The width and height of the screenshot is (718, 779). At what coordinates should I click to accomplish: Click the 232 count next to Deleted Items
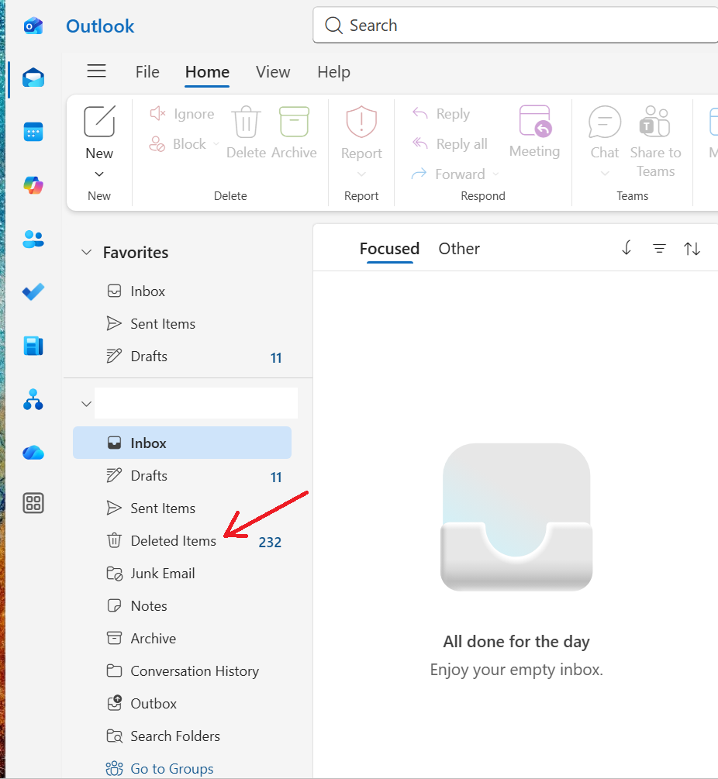coord(270,542)
